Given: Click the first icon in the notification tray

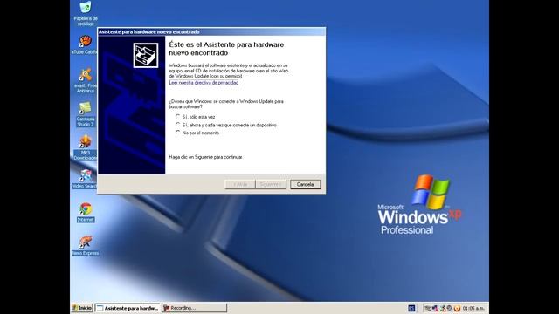Looking at the screenshot, I should (x=427, y=308).
